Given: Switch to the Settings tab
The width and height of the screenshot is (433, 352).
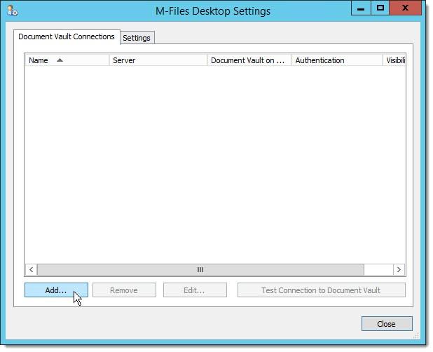Looking at the screenshot, I should pyautogui.click(x=137, y=38).
